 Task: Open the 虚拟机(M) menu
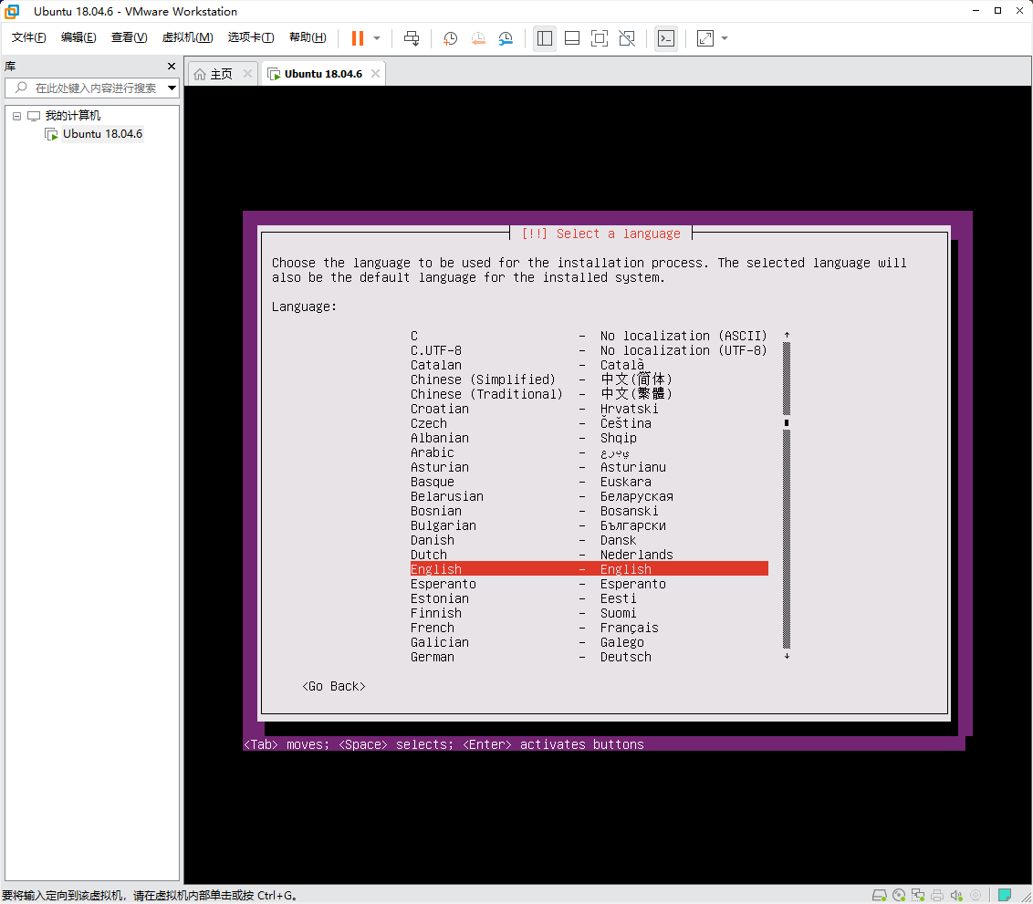coord(188,37)
